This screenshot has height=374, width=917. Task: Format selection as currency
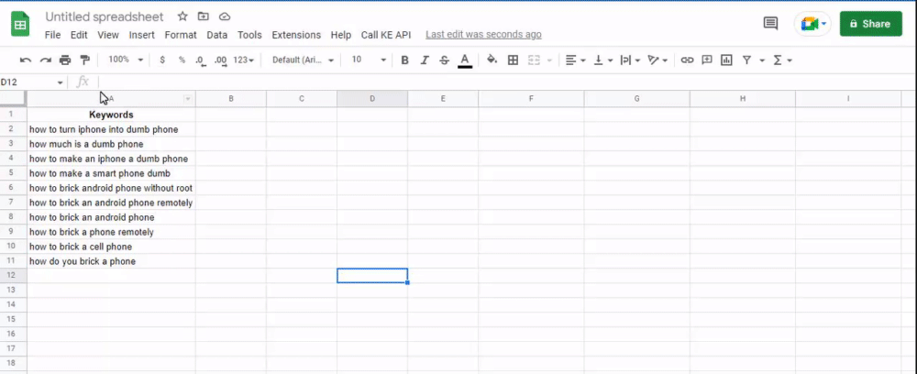coord(162,60)
